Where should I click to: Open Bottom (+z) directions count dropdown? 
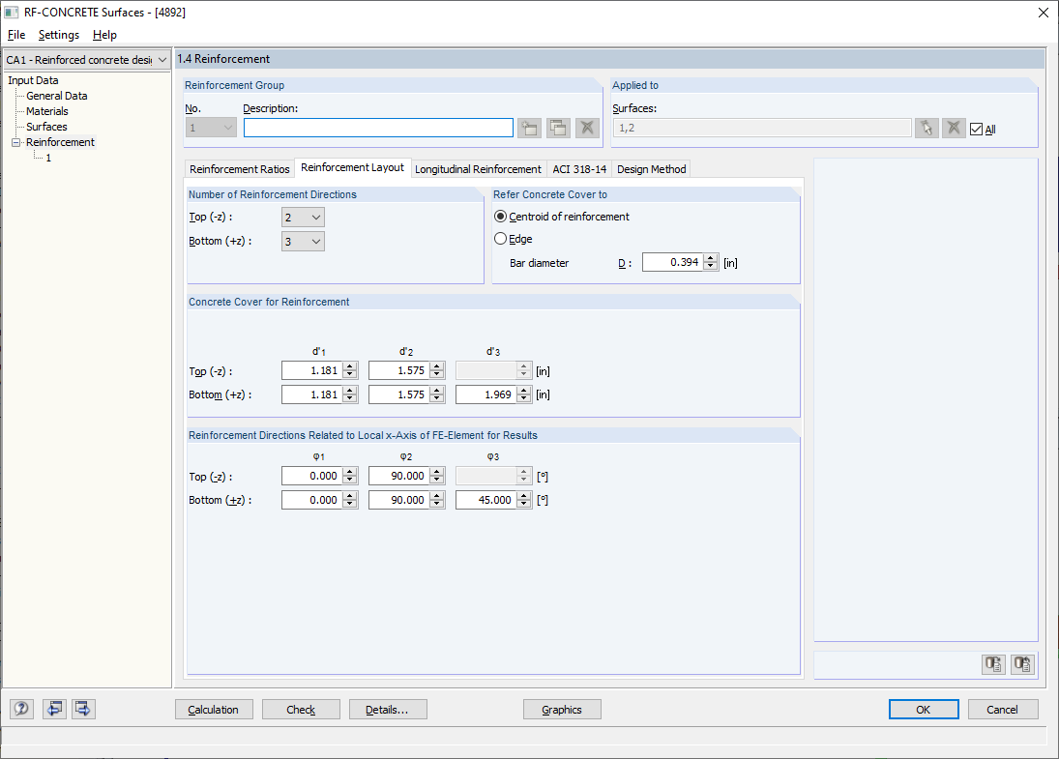[303, 242]
